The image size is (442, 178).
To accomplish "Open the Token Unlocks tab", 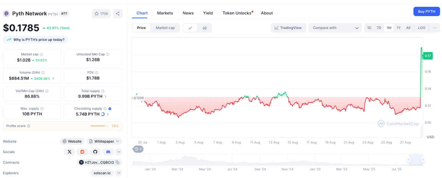I will [237, 13].
